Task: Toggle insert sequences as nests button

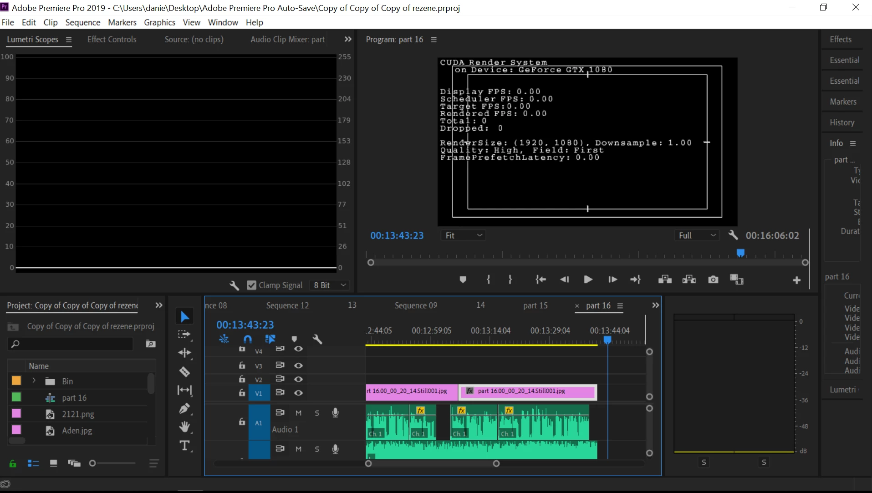Action: (x=224, y=339)
